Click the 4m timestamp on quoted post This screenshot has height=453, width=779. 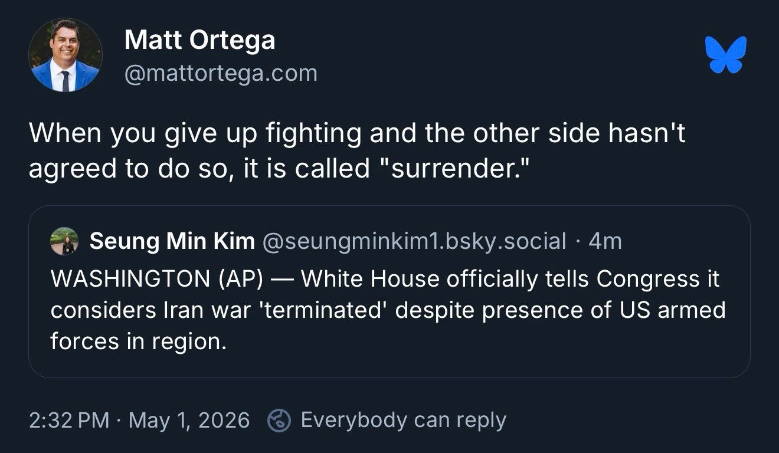(605, 241)
